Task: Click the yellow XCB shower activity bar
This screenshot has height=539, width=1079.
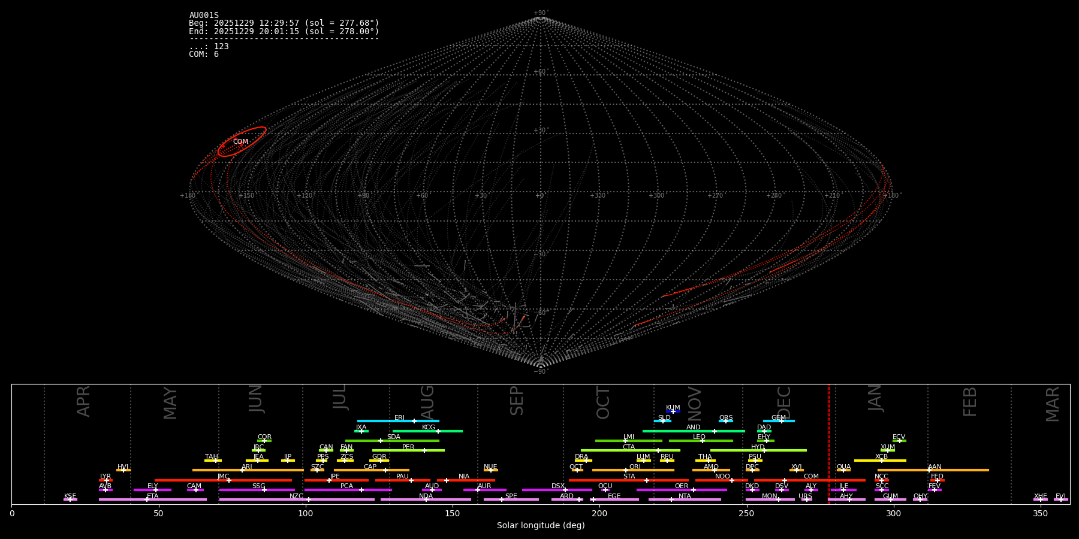Action: 880,461
